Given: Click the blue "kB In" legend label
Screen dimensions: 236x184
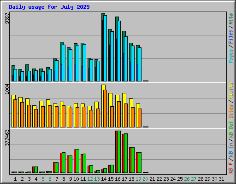Looking at the screenshot, I should point(231,149).
